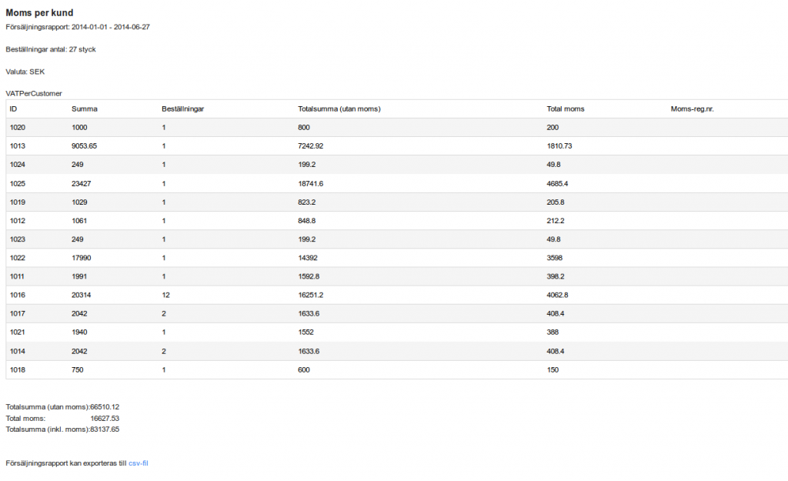Select customer ID 1013 cell
The height and width of the screenshot is (481, 788).
pyautogui.click(x=18, y=146)
